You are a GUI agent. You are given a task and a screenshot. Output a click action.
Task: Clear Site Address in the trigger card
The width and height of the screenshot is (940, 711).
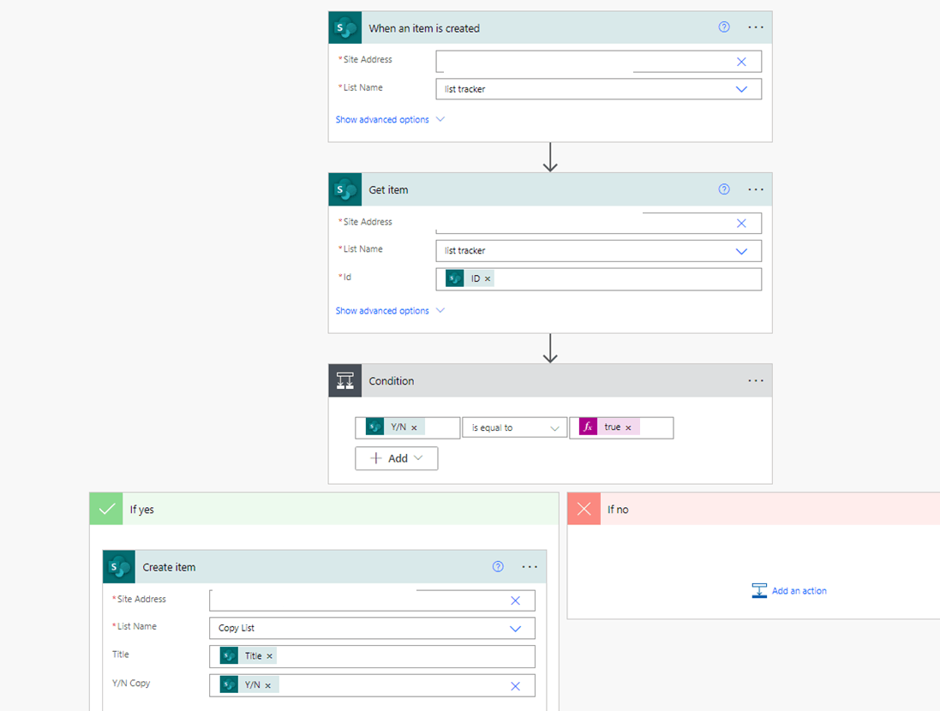coord(741,62)
